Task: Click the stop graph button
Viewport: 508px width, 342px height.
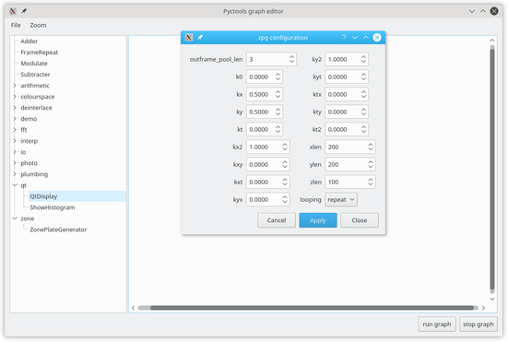Action: click(x=478, y=324)
